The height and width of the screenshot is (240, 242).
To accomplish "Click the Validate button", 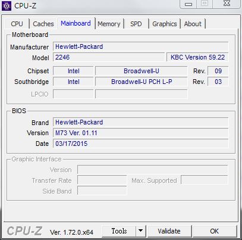I will tap(169, 231).
